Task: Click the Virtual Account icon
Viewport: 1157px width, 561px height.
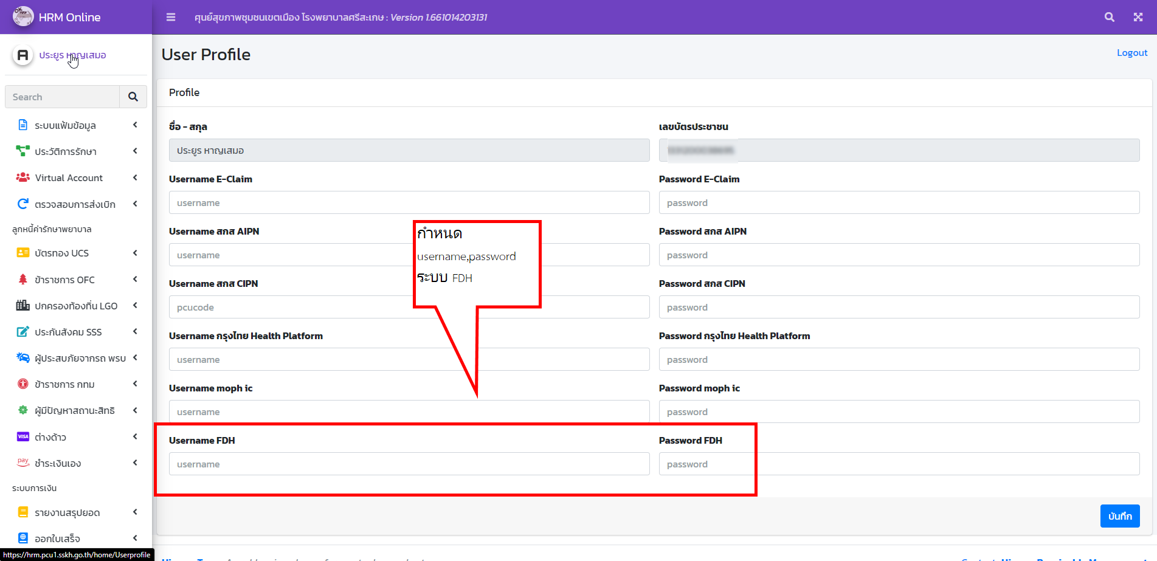Action: [22, 177]
